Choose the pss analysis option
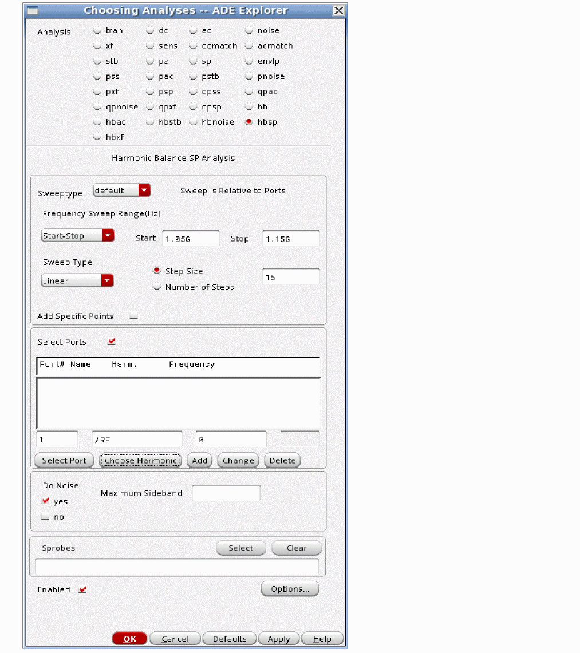This screenshot has width=580, height=653. (x=97, y=77)
